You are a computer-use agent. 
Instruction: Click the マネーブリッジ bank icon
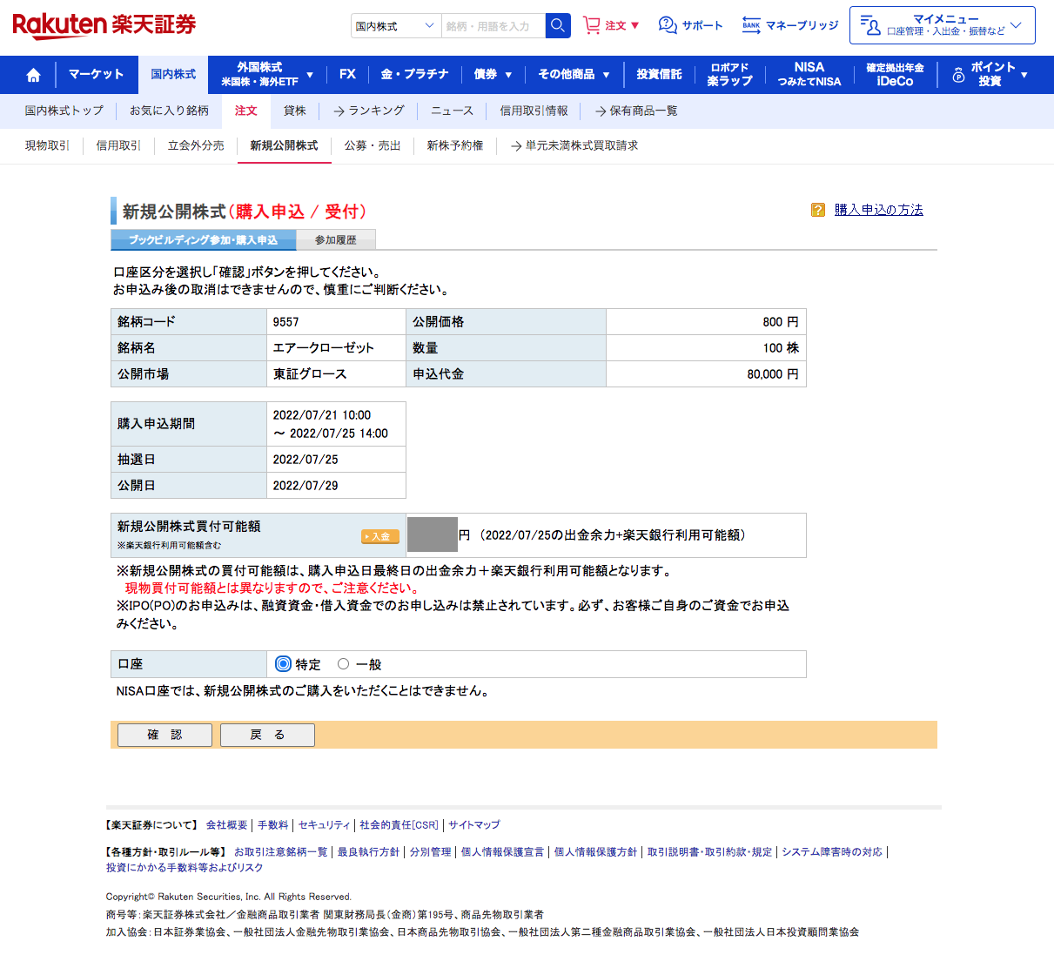[x=751, y=25]
